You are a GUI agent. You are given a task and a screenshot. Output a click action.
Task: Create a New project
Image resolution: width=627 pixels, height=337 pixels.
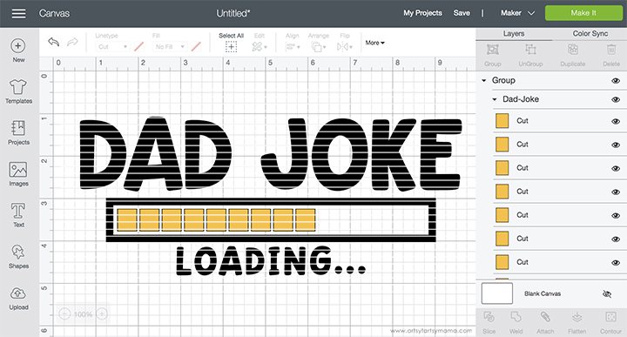[x=18, y=51]
